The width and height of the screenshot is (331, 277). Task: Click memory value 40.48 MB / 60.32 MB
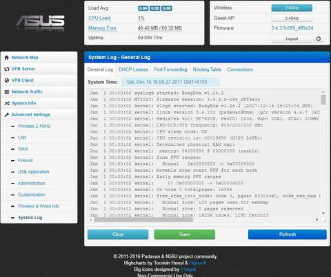click(x=160, y=28)
